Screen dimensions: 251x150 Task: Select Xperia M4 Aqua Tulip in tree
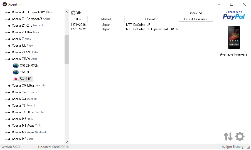click(x=26, y=126)
